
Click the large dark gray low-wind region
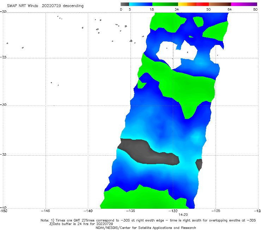148,153
